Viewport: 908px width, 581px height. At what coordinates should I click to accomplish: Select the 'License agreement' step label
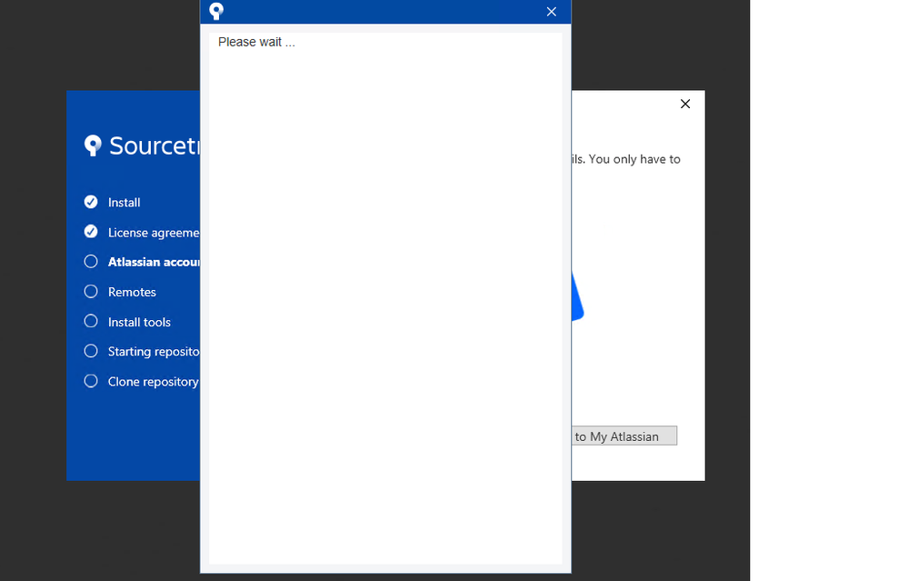point(154,233)
